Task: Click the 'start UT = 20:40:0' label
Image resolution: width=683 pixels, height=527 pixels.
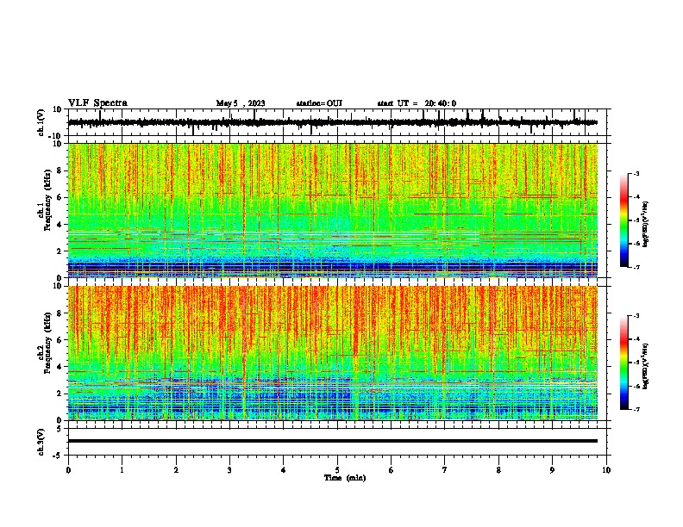Action: coord(417,103)
